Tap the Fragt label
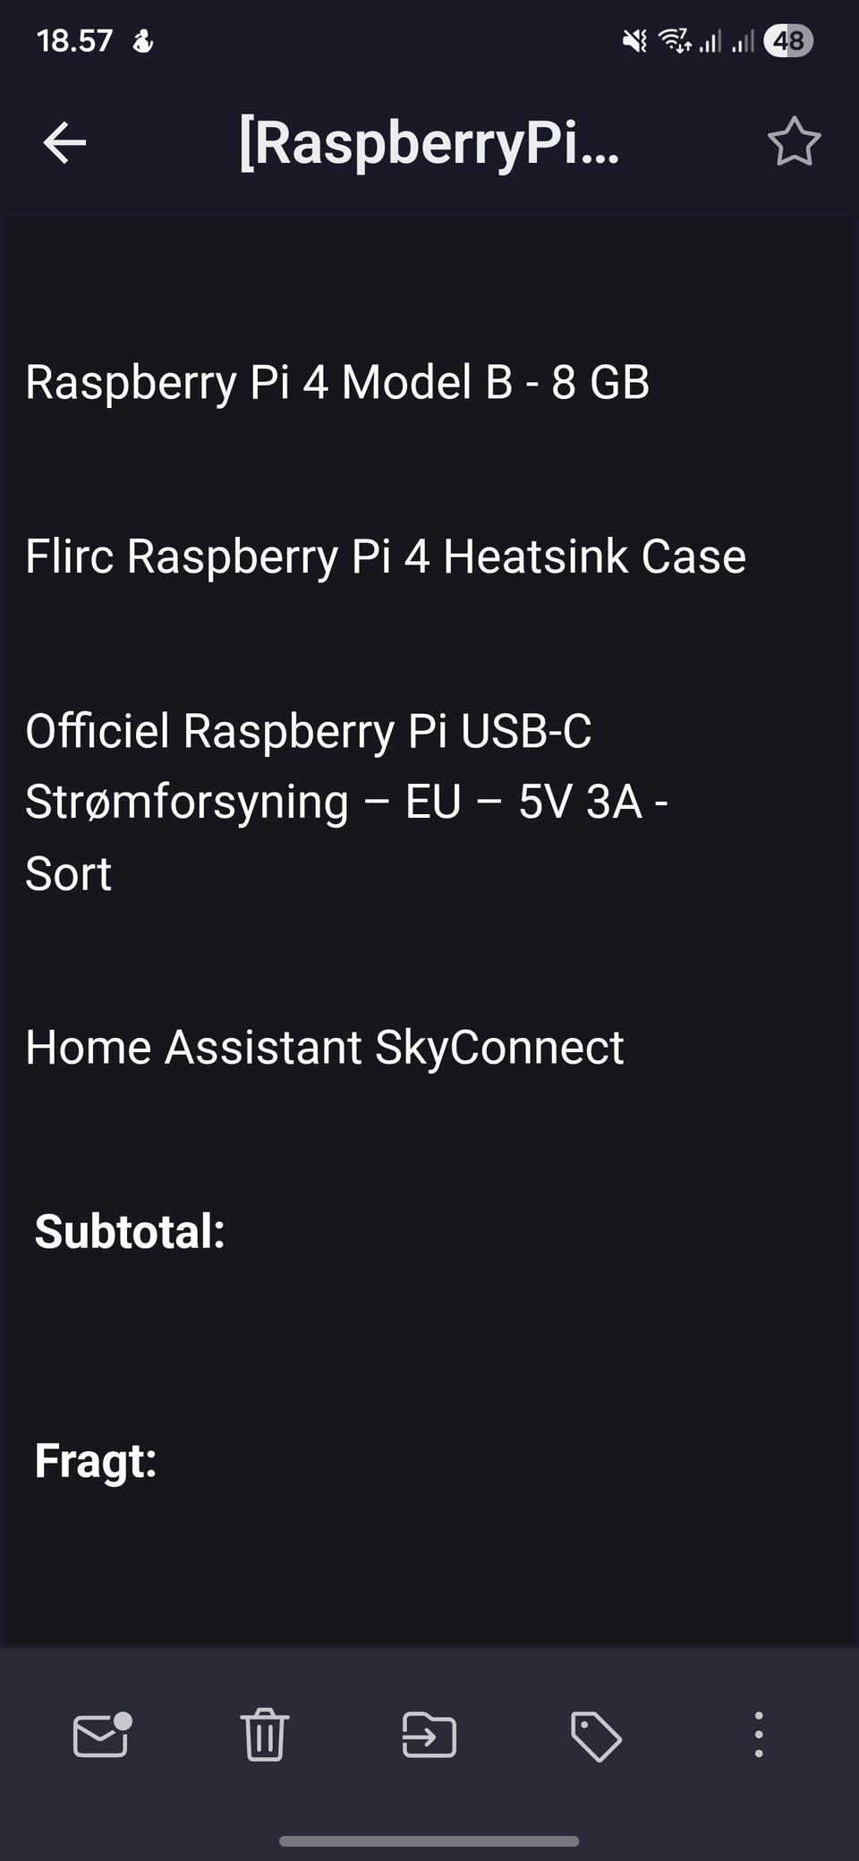The image size is (859, 1861). point(96,1460)
